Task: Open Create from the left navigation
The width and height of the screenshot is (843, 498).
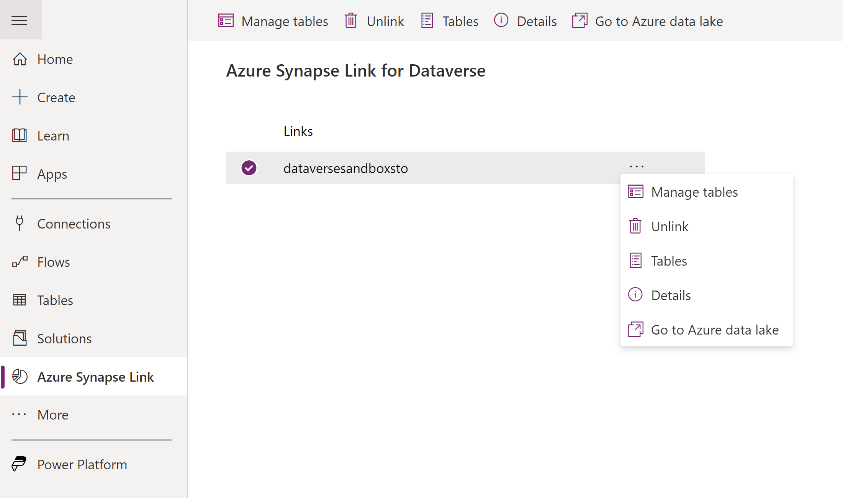Action: (x=56, y=98)
